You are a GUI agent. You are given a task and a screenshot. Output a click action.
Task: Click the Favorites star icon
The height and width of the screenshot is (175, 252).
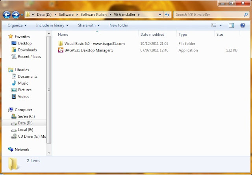pyautogui.click(x=11, y=36)
